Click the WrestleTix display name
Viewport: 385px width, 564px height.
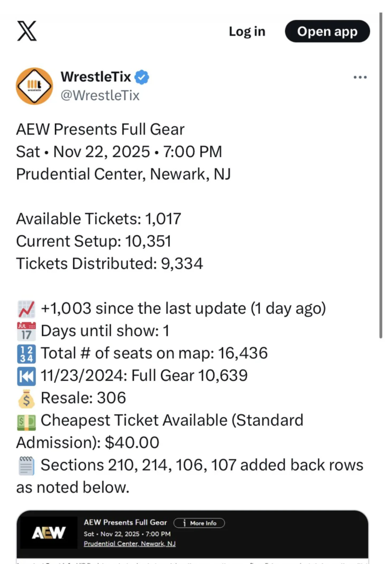tap(96, 77)
